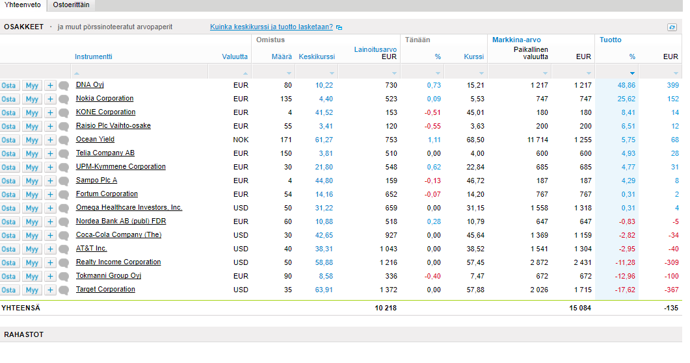Click Tokmanni today change -0,40
The image size is (690, 363).
click(432, 276)
